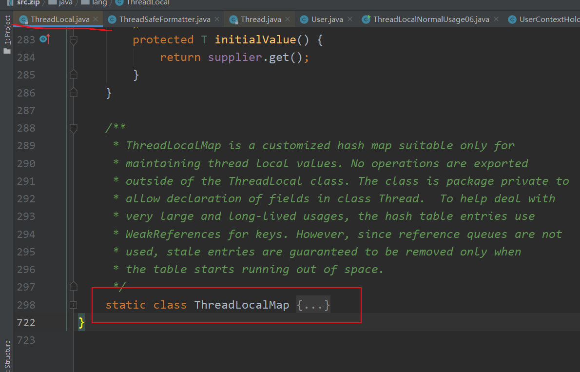This screenshot has height=372, width=580.
Task: Click the class icon on ThreadLocalNormalUsage06.java tab
Action: click(x=366, y=20)
